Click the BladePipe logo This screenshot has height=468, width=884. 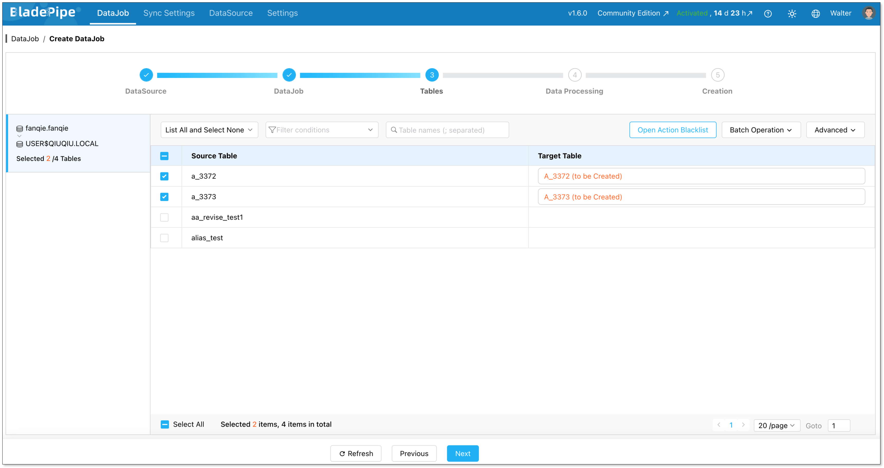43,12
